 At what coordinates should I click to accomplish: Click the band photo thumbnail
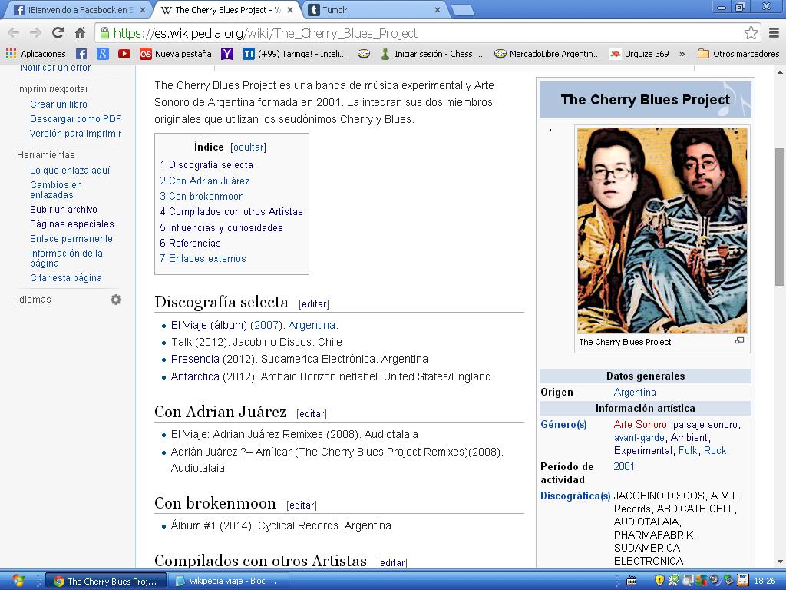(x=662, y=230)
